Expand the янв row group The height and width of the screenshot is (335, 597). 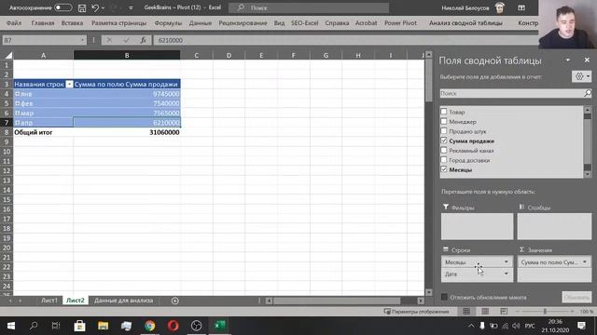click(17, 94)
